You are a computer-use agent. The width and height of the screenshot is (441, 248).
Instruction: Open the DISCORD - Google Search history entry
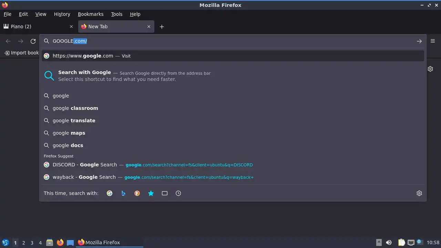233,165
